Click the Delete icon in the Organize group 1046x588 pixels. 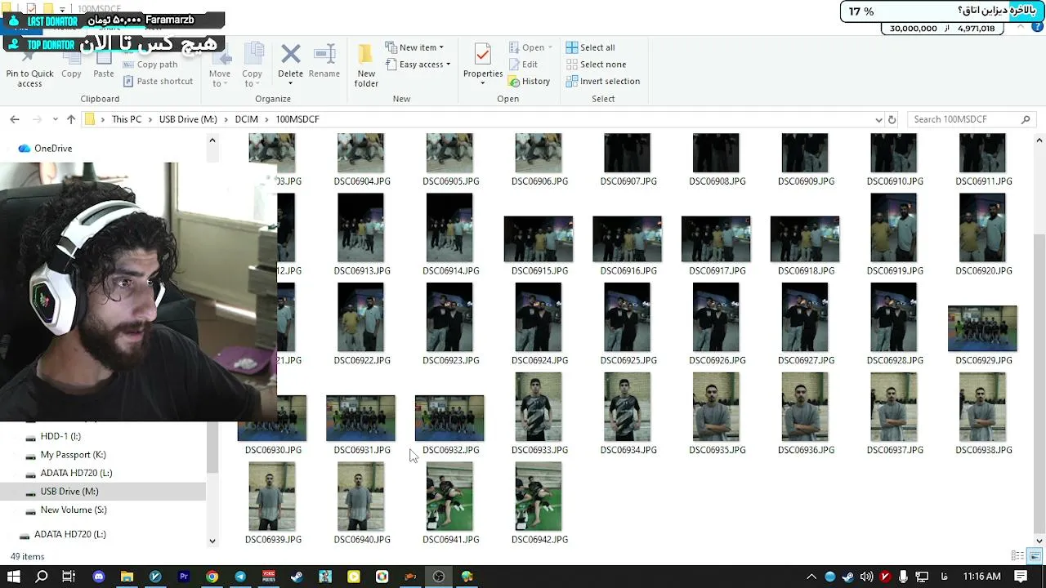[290, 55]
